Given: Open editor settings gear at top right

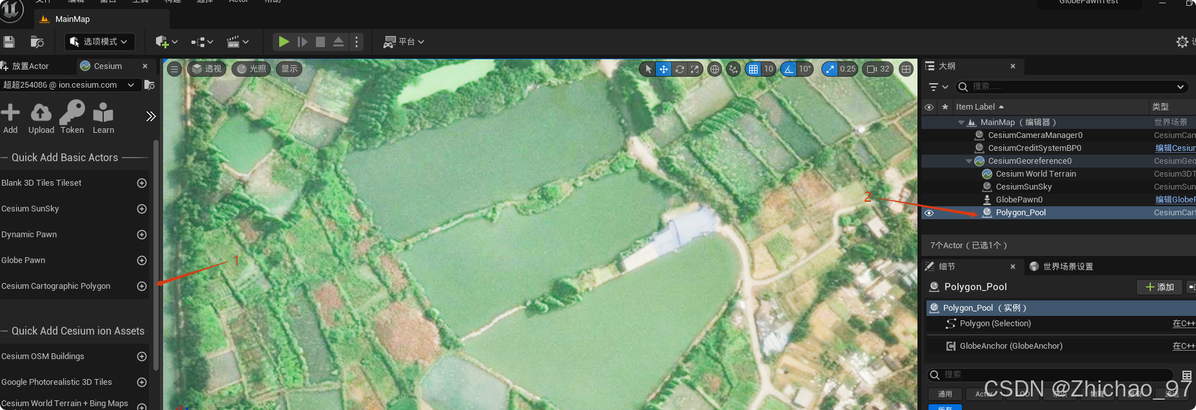Looking at the screenshot, I should tap(1182, 42).
